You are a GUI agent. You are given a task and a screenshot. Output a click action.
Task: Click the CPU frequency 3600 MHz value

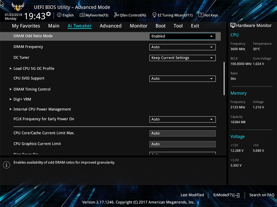click(x=238, y=49)
